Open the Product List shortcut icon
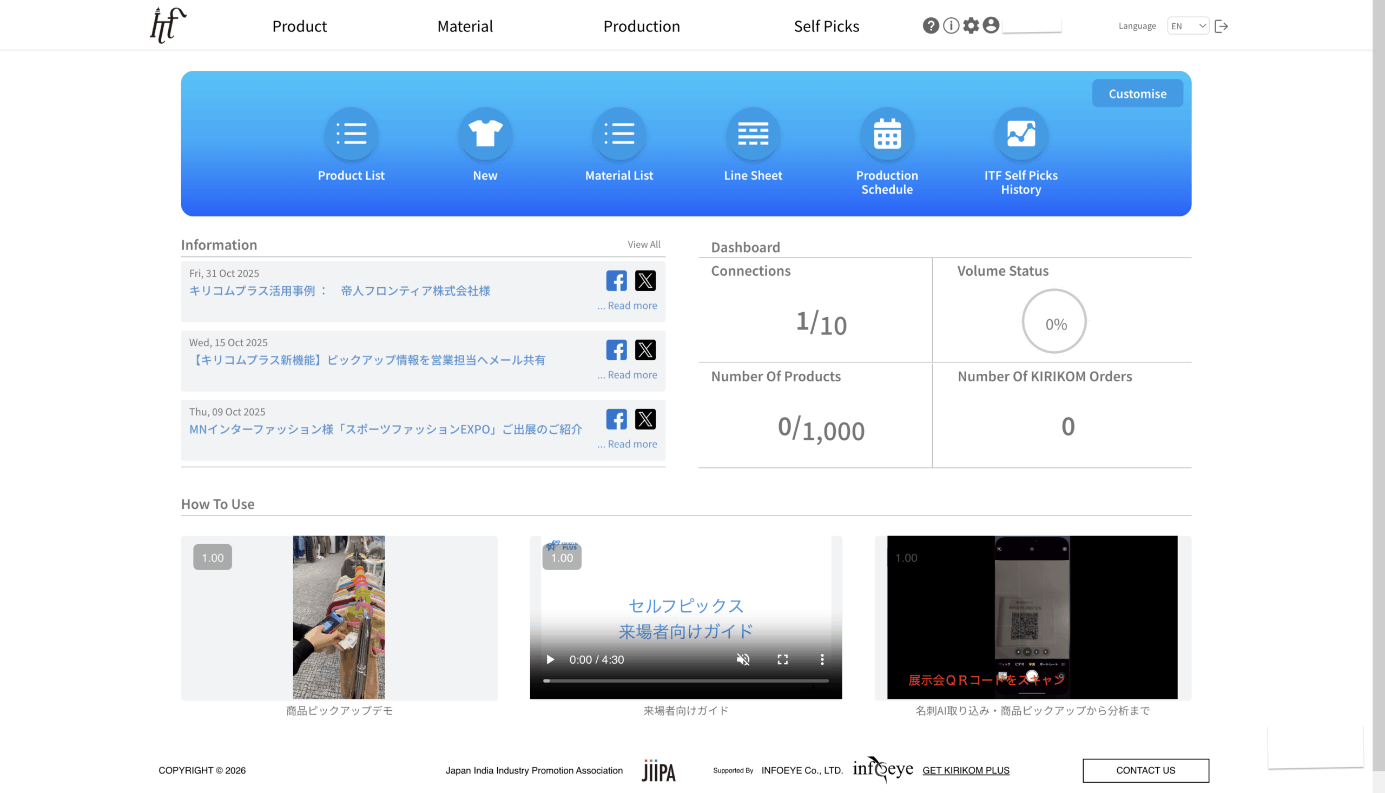Image resolution: width=1385 pixels, height=793 pixels. (351, 134)
